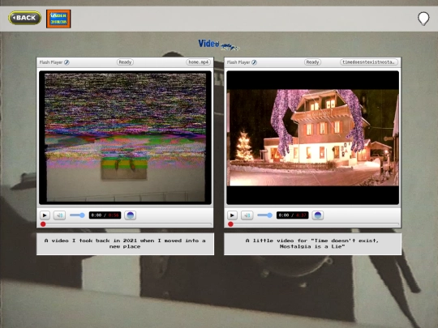The width and height of the screenshot is (438, 328).
Task: Mute audio in the right video player
Action: [247, 215]
